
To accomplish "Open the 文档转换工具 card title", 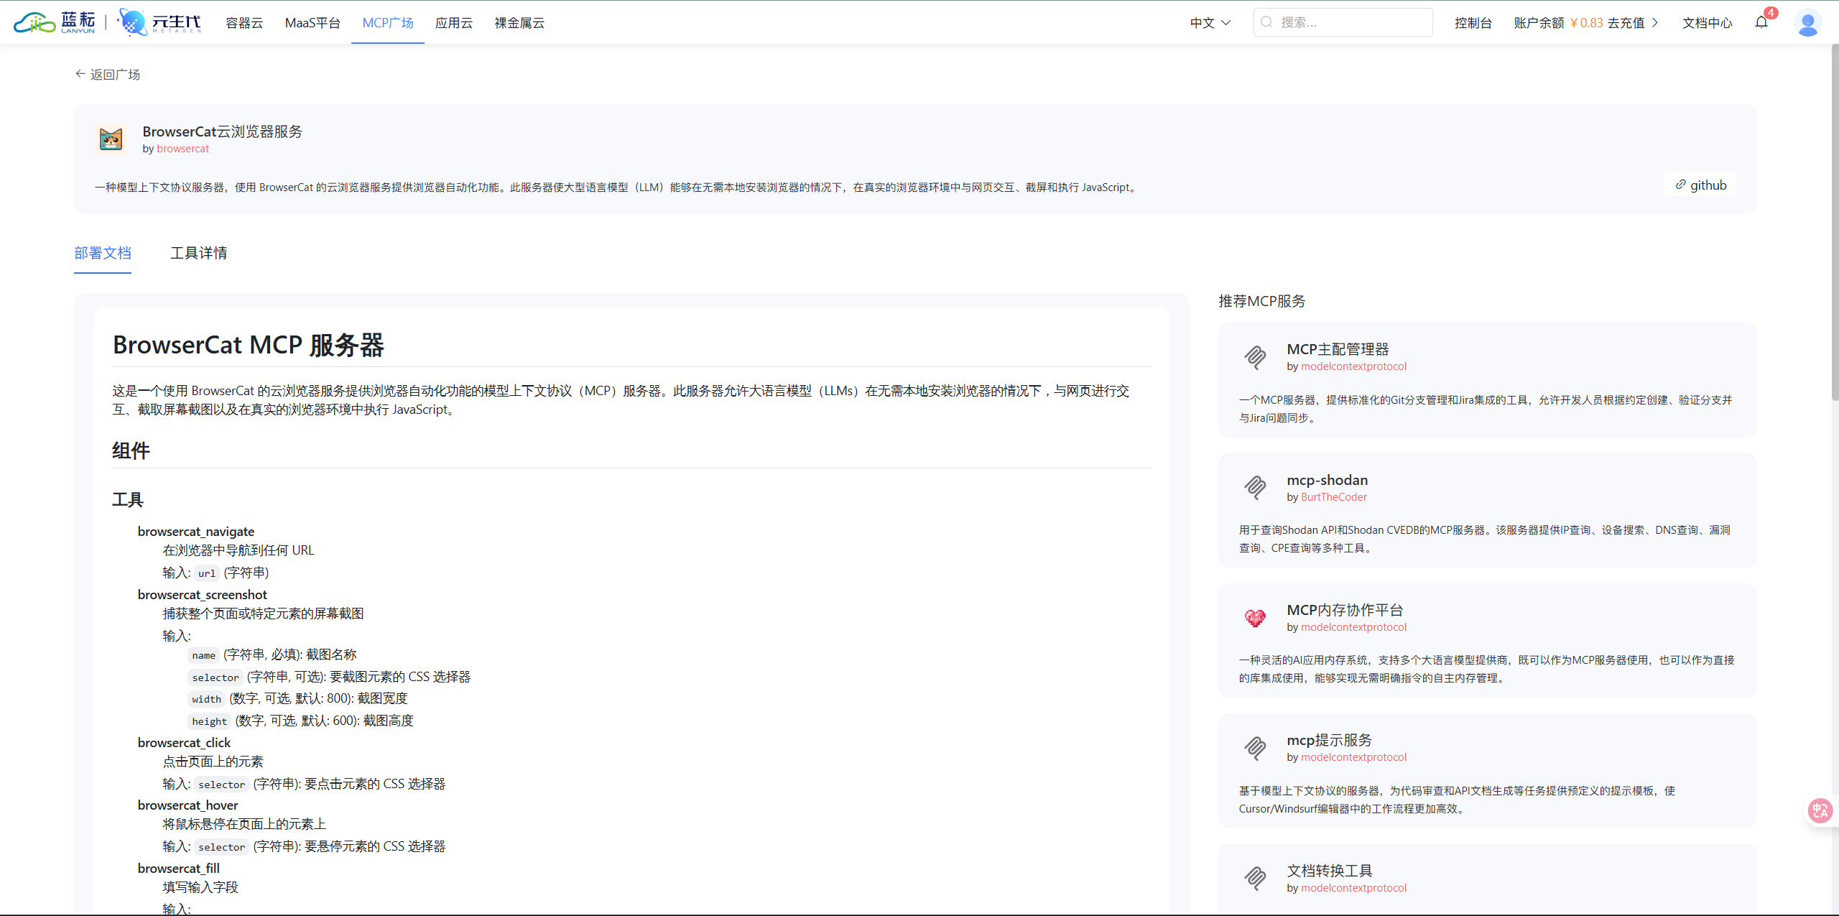I will point(1330,871).
